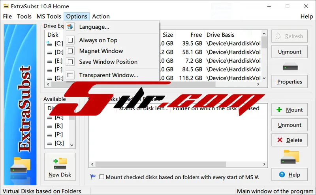The image size is (316, 195).
Task: Select the [Q:] available letter icon
Action: tap(50, 143)
